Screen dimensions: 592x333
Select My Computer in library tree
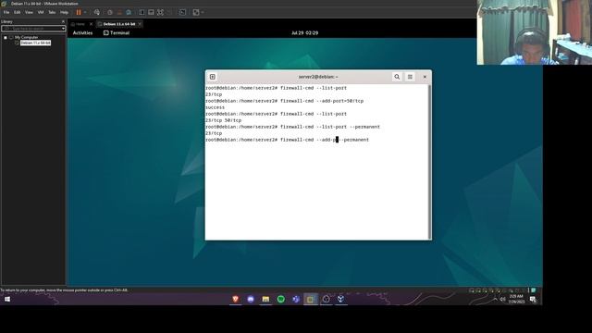(x=27, y=37)
